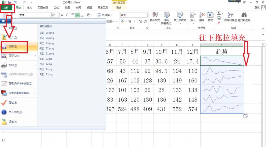The image size is (266, 147).
Task: Click the accounting number format icon
Action: point(122,21)
